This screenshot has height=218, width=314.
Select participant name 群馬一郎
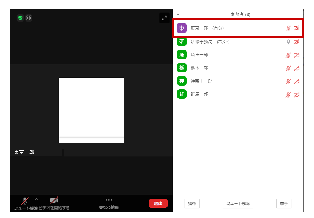click(199, 94)
